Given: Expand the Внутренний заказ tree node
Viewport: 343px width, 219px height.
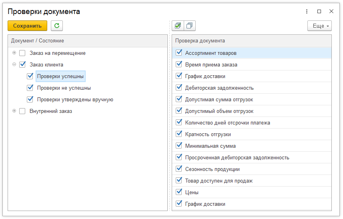Looking at the screenshot, I should pyautogui.click(x=14, y=111).
